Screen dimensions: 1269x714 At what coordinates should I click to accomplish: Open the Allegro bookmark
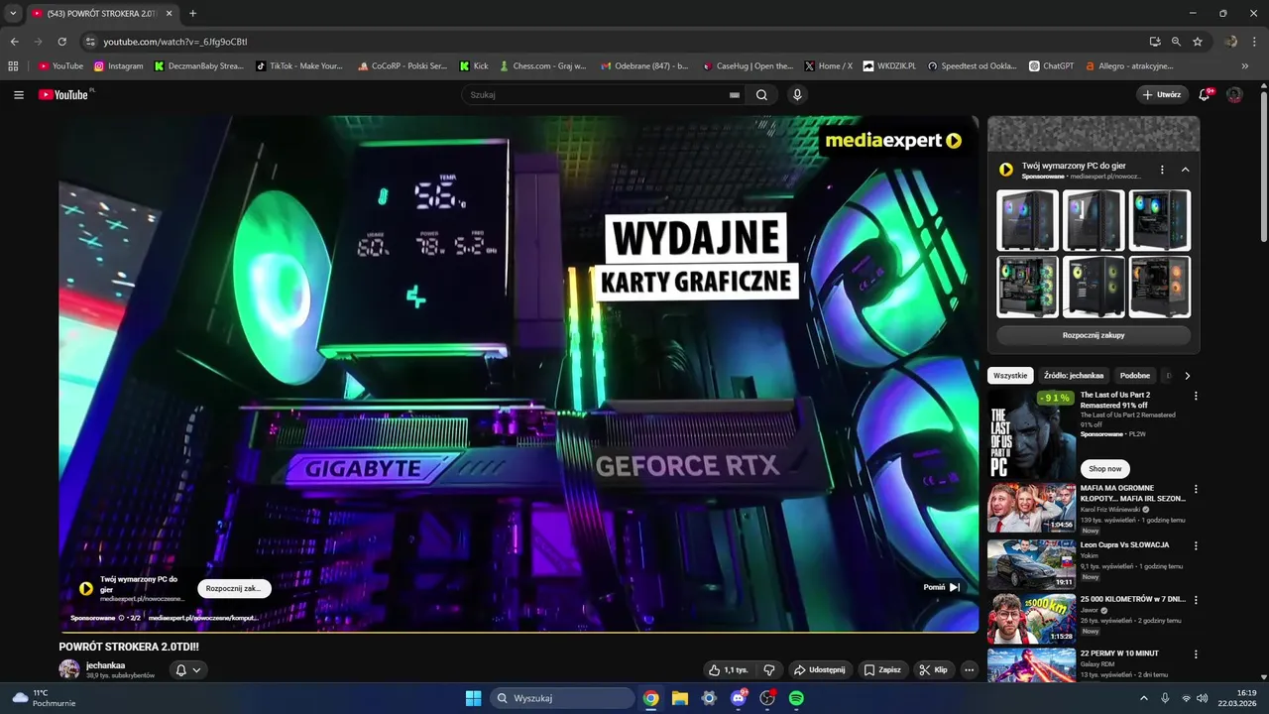[x=1129, y=66]
